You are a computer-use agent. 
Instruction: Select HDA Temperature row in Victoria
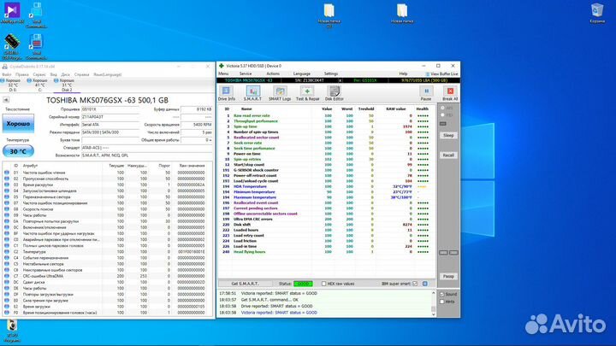click(x=326, y=187)
